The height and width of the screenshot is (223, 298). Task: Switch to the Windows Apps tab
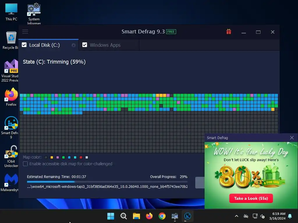click(x=109, y=45)
